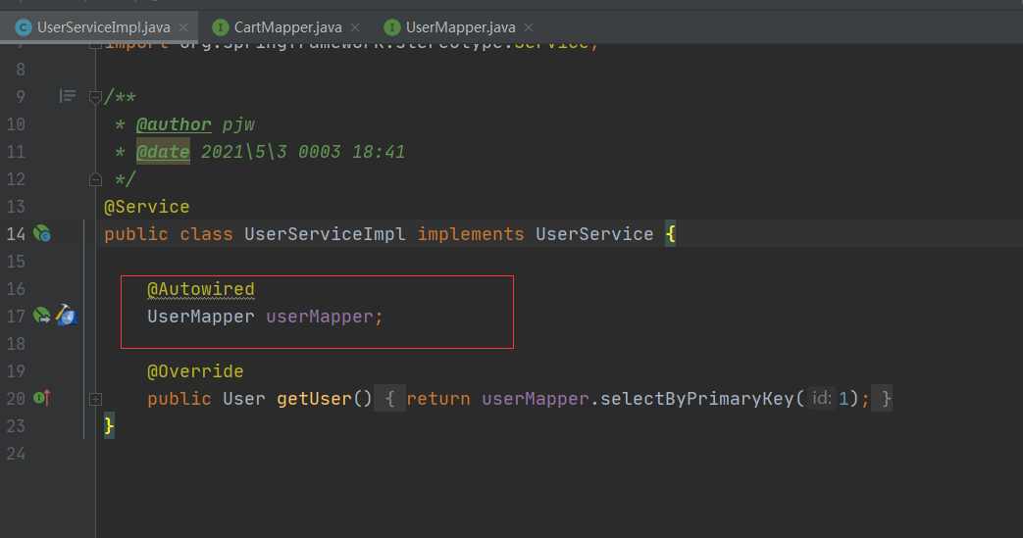Click the MyBatis mapper gutter icon on line 17
The image size is (1023, 538).
pyautogui.click(x=66, y=315)
